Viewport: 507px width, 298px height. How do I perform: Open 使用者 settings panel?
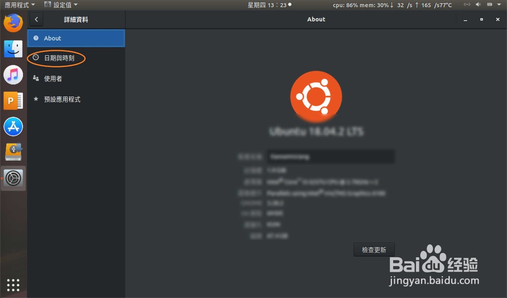point(76,78)
